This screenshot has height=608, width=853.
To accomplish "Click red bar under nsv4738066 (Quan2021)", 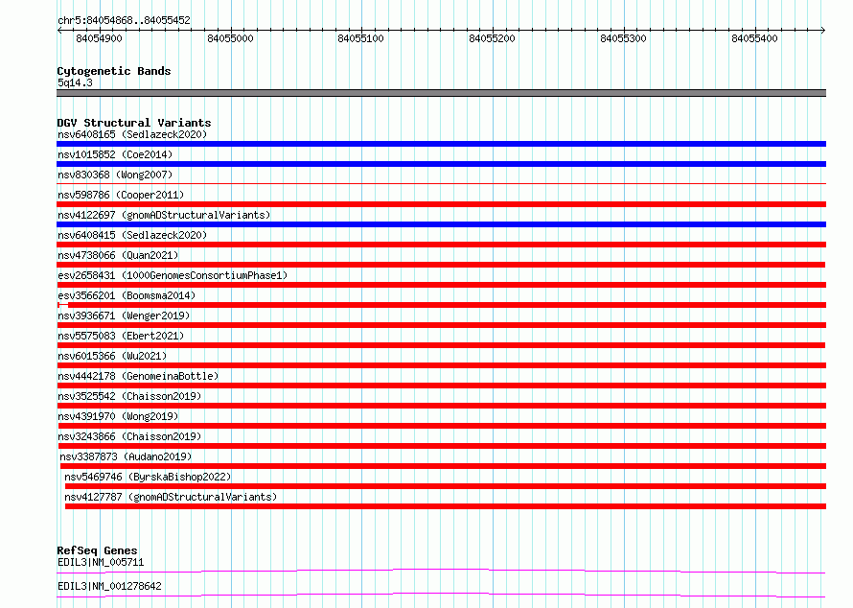I will (x=441, y=265).
